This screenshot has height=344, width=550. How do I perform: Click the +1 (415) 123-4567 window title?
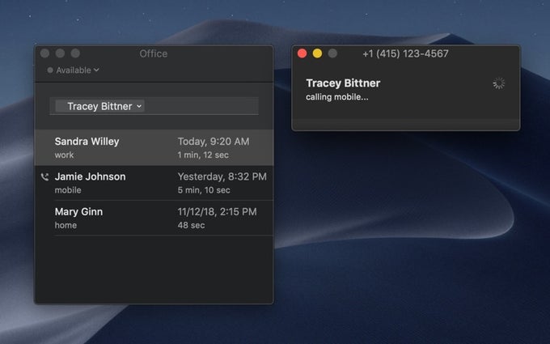coord(405,53)
